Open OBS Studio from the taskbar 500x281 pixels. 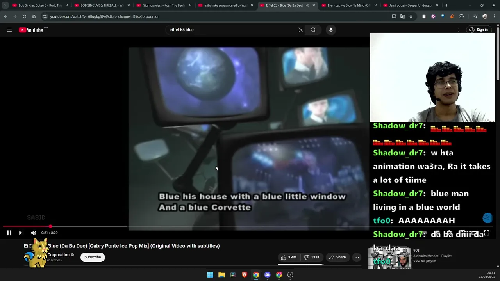[290, 275]
